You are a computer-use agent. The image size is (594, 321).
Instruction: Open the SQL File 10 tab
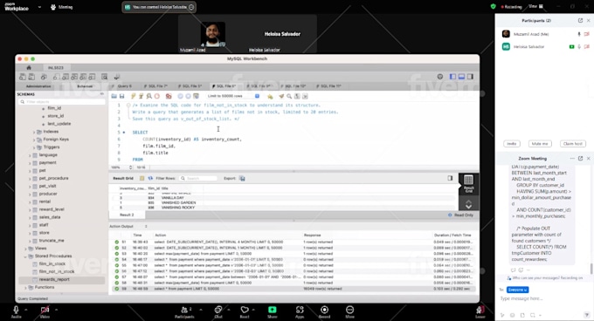click(295, 86)
